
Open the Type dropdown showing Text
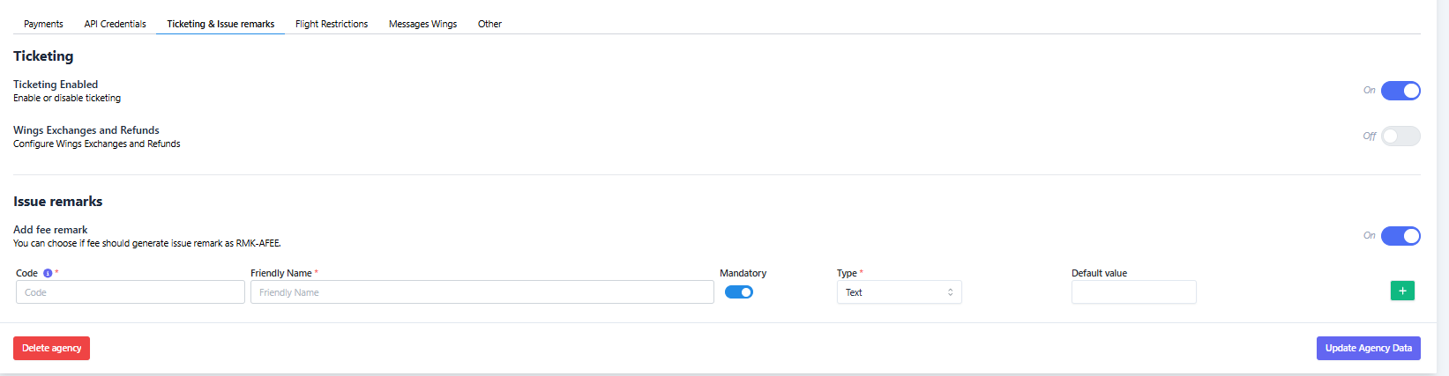tap(899, 292)
